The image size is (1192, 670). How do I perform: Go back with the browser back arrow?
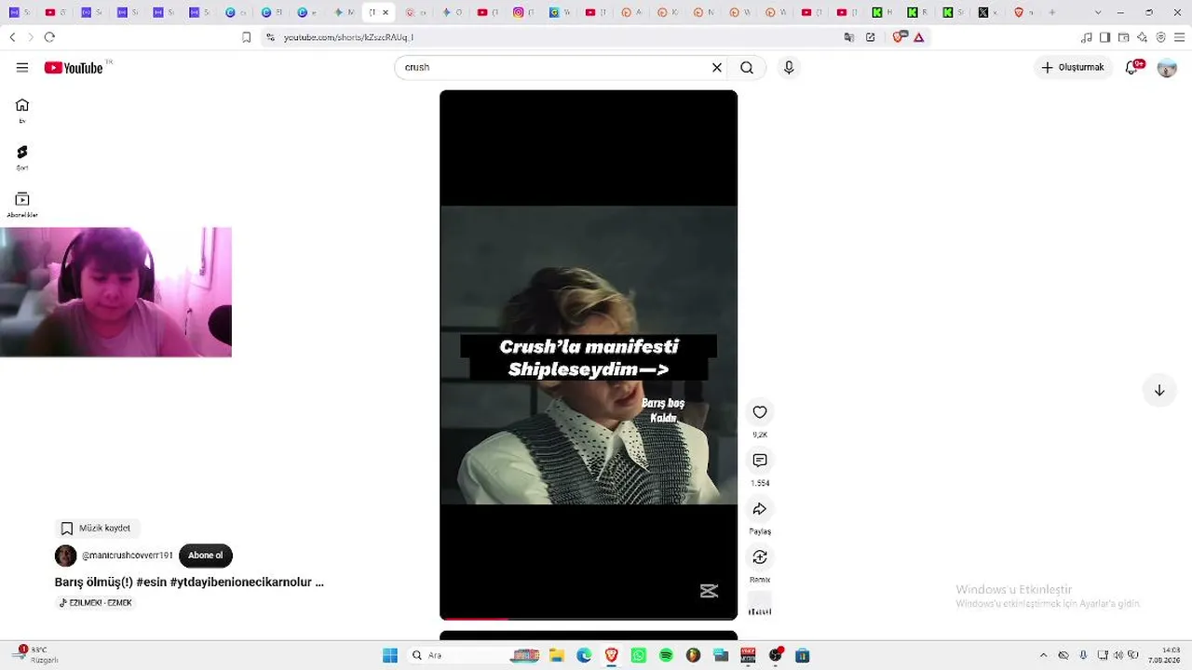click(x=12, y=37)
